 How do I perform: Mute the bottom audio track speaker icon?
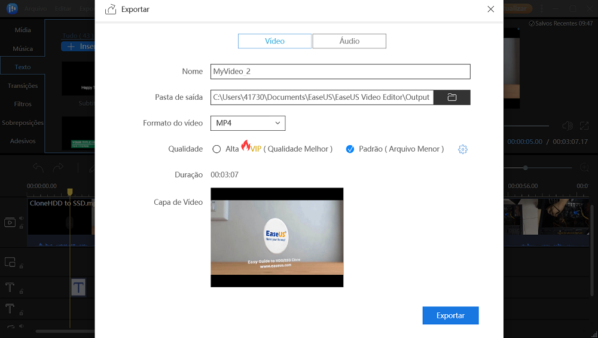(x=22, y=326)
